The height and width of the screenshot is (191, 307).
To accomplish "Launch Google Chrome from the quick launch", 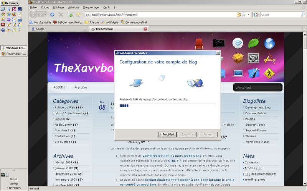I will click(3, 14).
